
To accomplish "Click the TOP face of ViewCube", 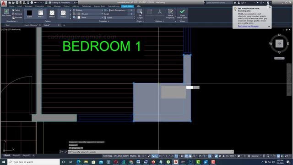I will click(279, 44).
